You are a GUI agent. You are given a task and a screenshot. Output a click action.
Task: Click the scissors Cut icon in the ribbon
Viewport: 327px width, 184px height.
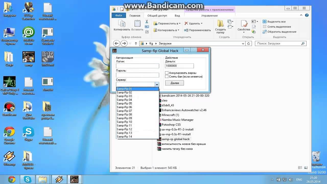pyautogui.click(x=147, y=22)
